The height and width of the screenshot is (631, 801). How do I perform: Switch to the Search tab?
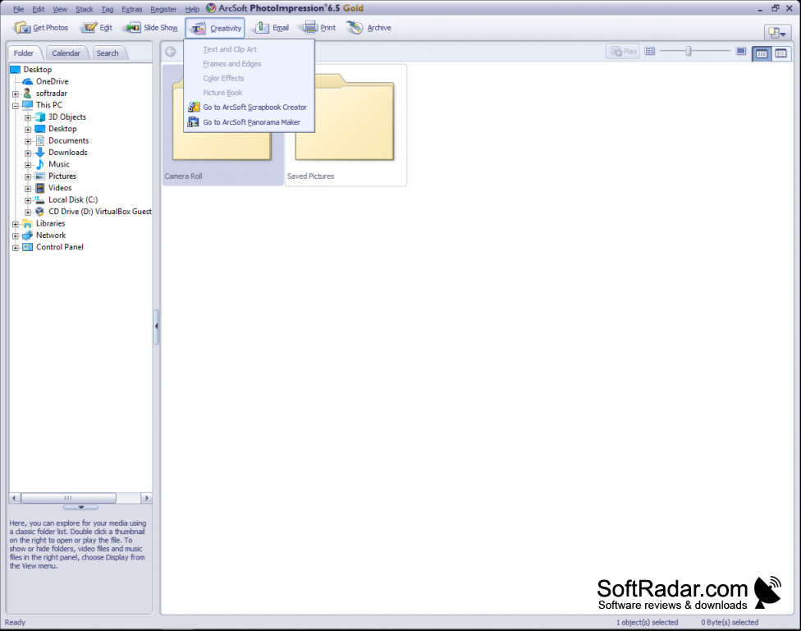click(x=108, y=53)
